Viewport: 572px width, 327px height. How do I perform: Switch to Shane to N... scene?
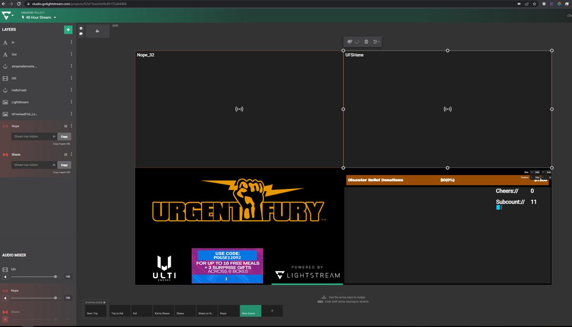point(207,311)
